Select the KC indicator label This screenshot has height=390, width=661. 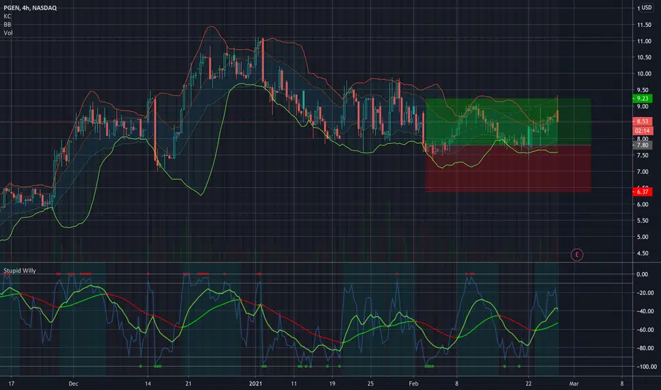7,16
